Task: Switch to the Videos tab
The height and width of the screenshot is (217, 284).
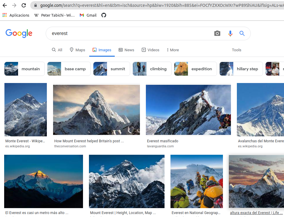Action: point(151,50)
